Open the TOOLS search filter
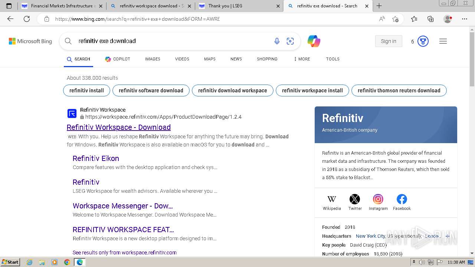 point(333,59)
